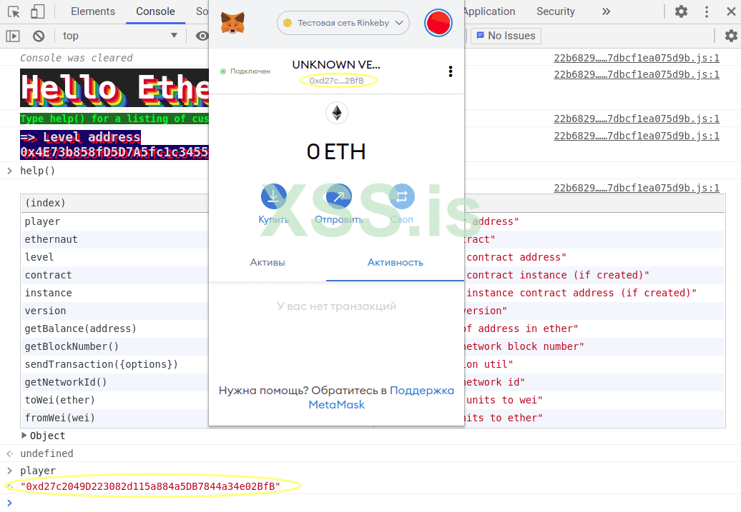Screen dimensions: 741x512
Task: Expand the Object entry in console
Action: tap(24, 436)
